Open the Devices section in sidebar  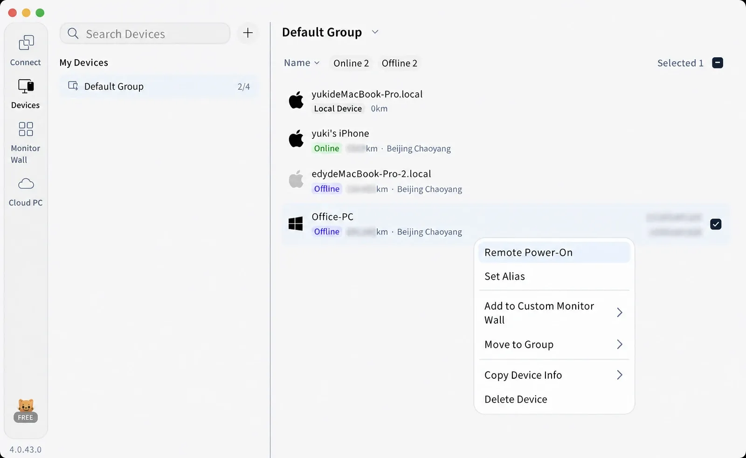pos(26,94)
